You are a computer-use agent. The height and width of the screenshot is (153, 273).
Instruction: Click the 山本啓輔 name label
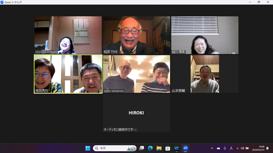coord(178,91)
